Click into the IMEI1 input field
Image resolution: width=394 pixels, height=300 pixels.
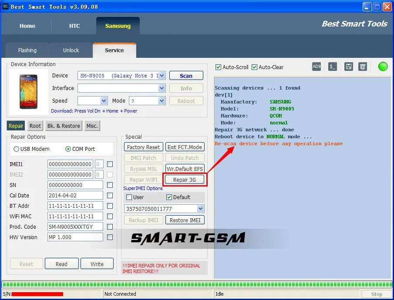click(x=70, y=164)
